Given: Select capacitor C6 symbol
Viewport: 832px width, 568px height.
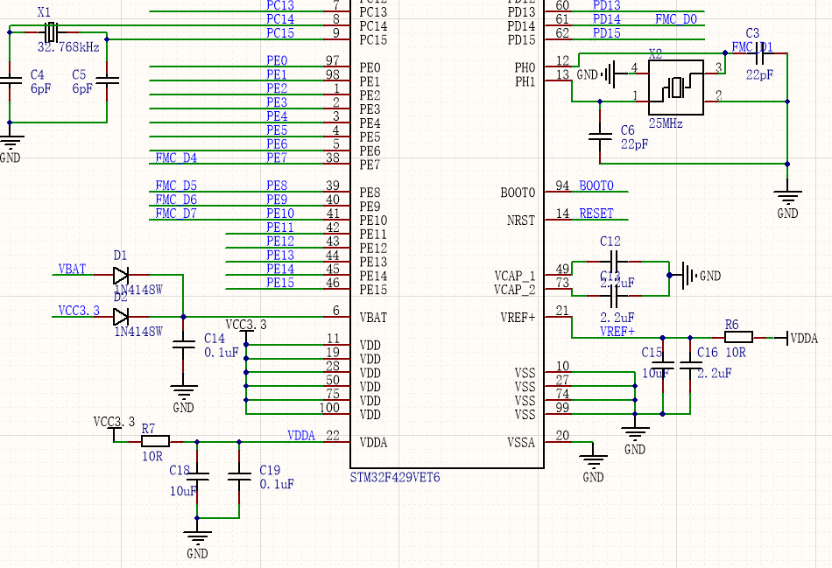Looking at the screenshot, I should coord(600,136).
